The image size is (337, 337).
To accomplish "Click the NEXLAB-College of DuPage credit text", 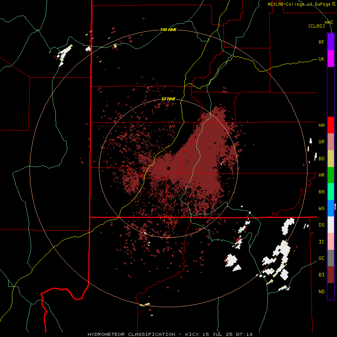I will click(x=299, y=4).
